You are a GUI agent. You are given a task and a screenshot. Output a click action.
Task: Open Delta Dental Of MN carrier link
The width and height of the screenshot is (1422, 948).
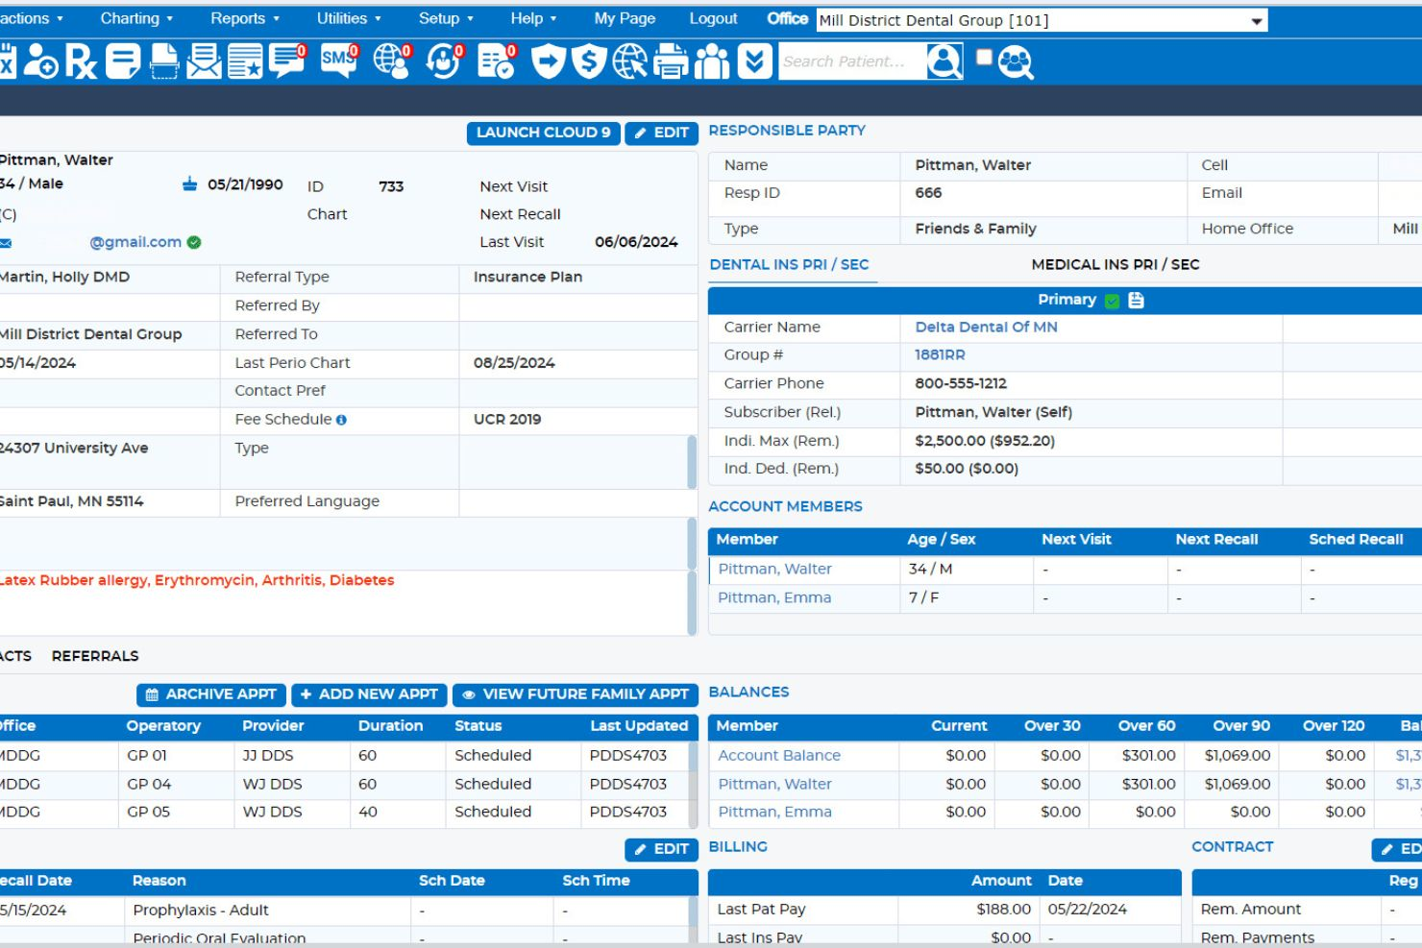(986, 327)
